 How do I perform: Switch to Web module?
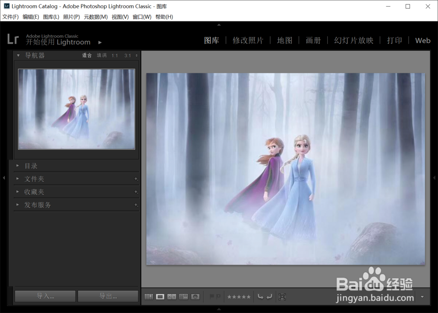coord(423,41)
